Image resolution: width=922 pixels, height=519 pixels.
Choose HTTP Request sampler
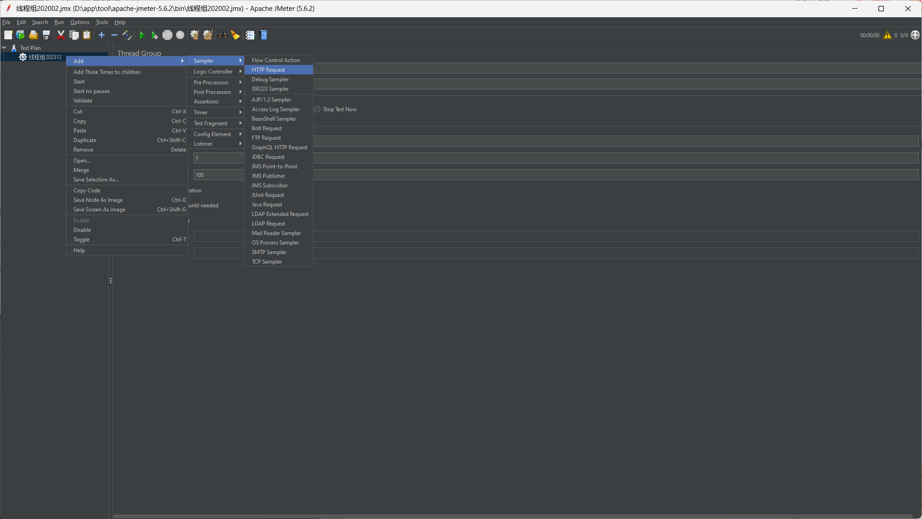click(x=279, y=69)
